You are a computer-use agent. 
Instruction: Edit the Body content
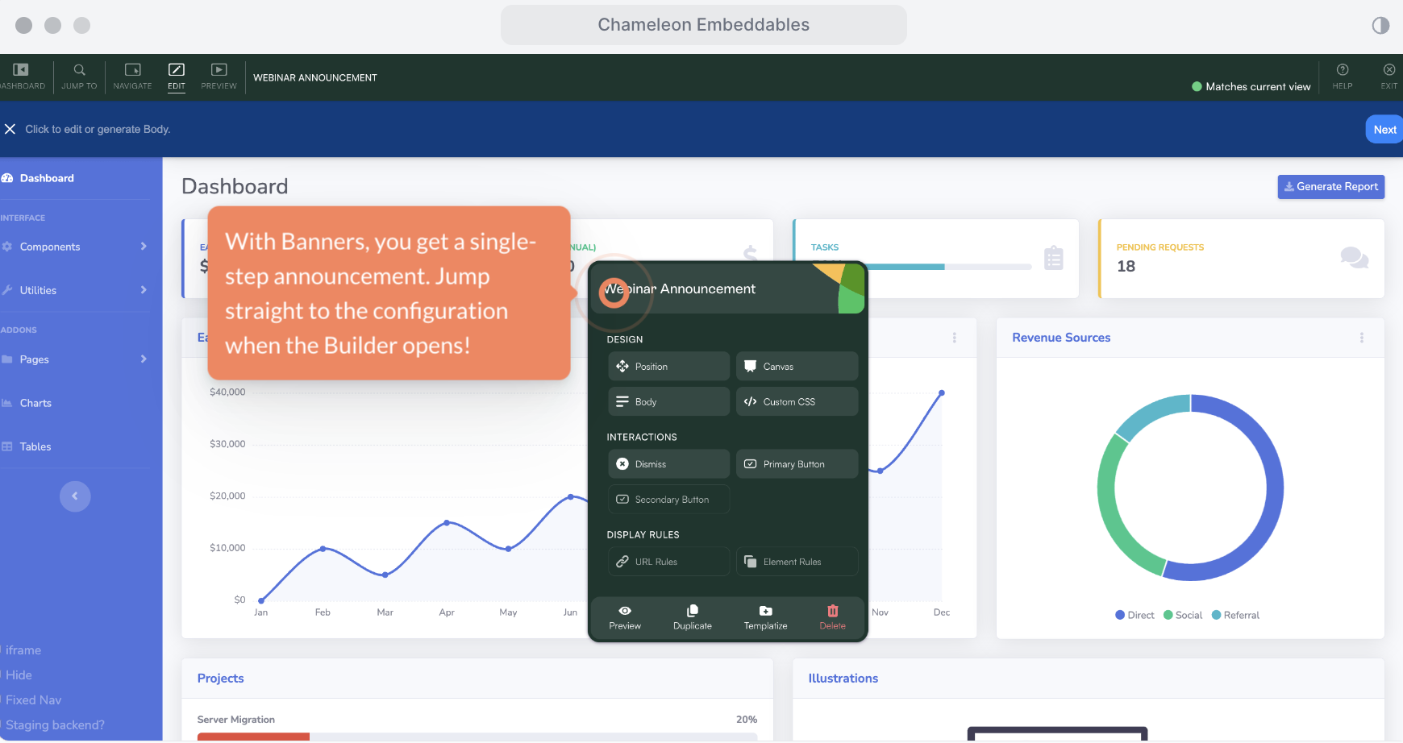(x=668, y=401)
